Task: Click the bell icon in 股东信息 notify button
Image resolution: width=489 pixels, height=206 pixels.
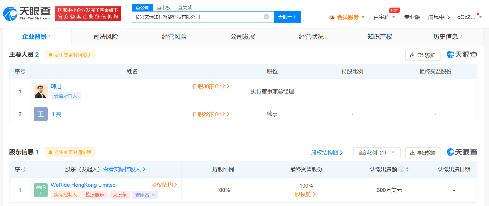Action: click(x=50, y=152)
